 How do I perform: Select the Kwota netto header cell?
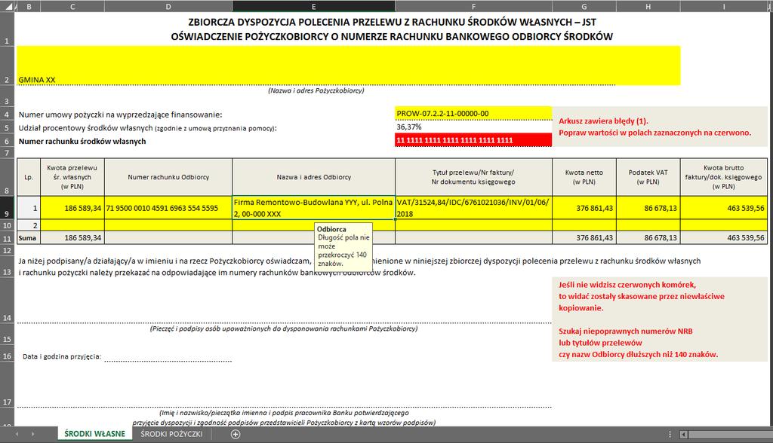pos(584,177)
